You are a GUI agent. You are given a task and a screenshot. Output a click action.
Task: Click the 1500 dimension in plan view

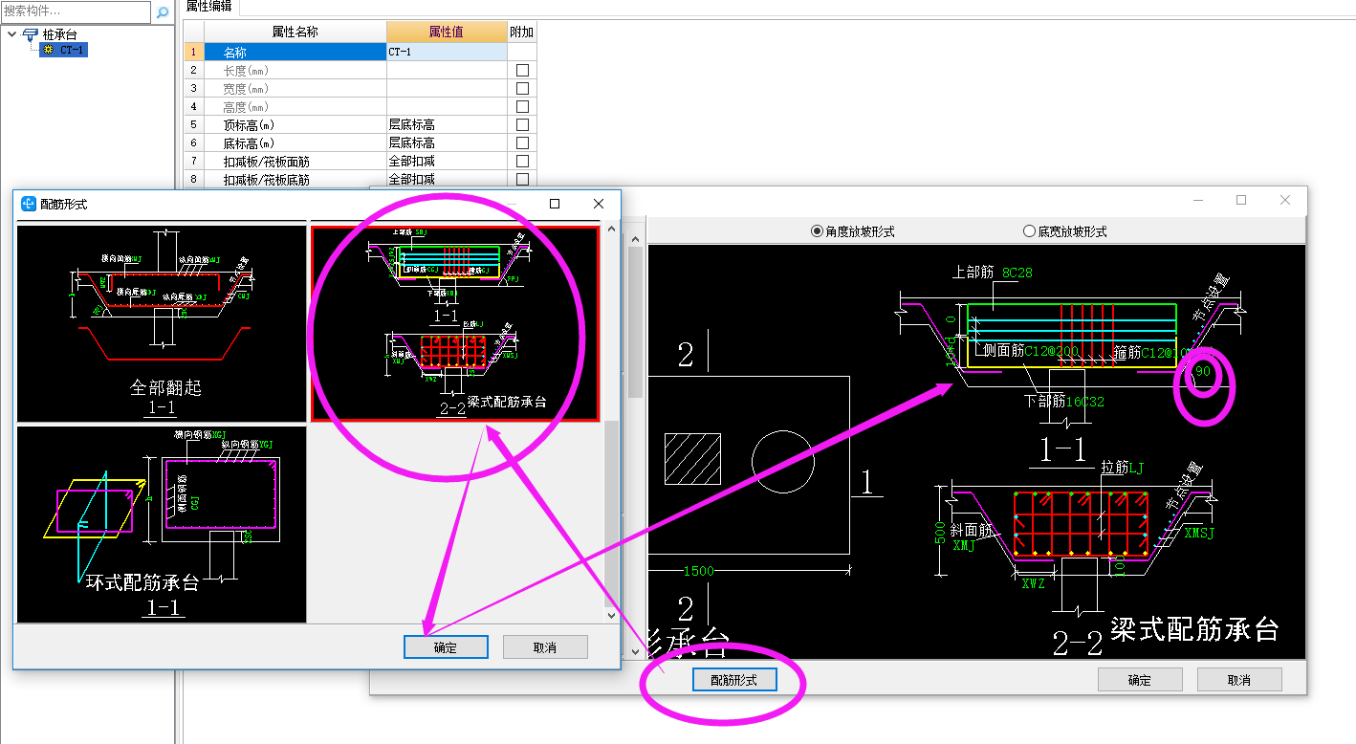pyautogui.click(x=698, y=572)
